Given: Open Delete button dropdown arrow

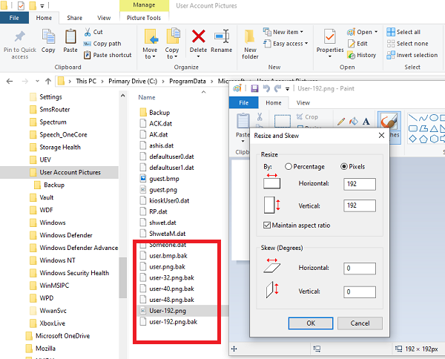Looking at the screenshot, I should tap(198, 56).
